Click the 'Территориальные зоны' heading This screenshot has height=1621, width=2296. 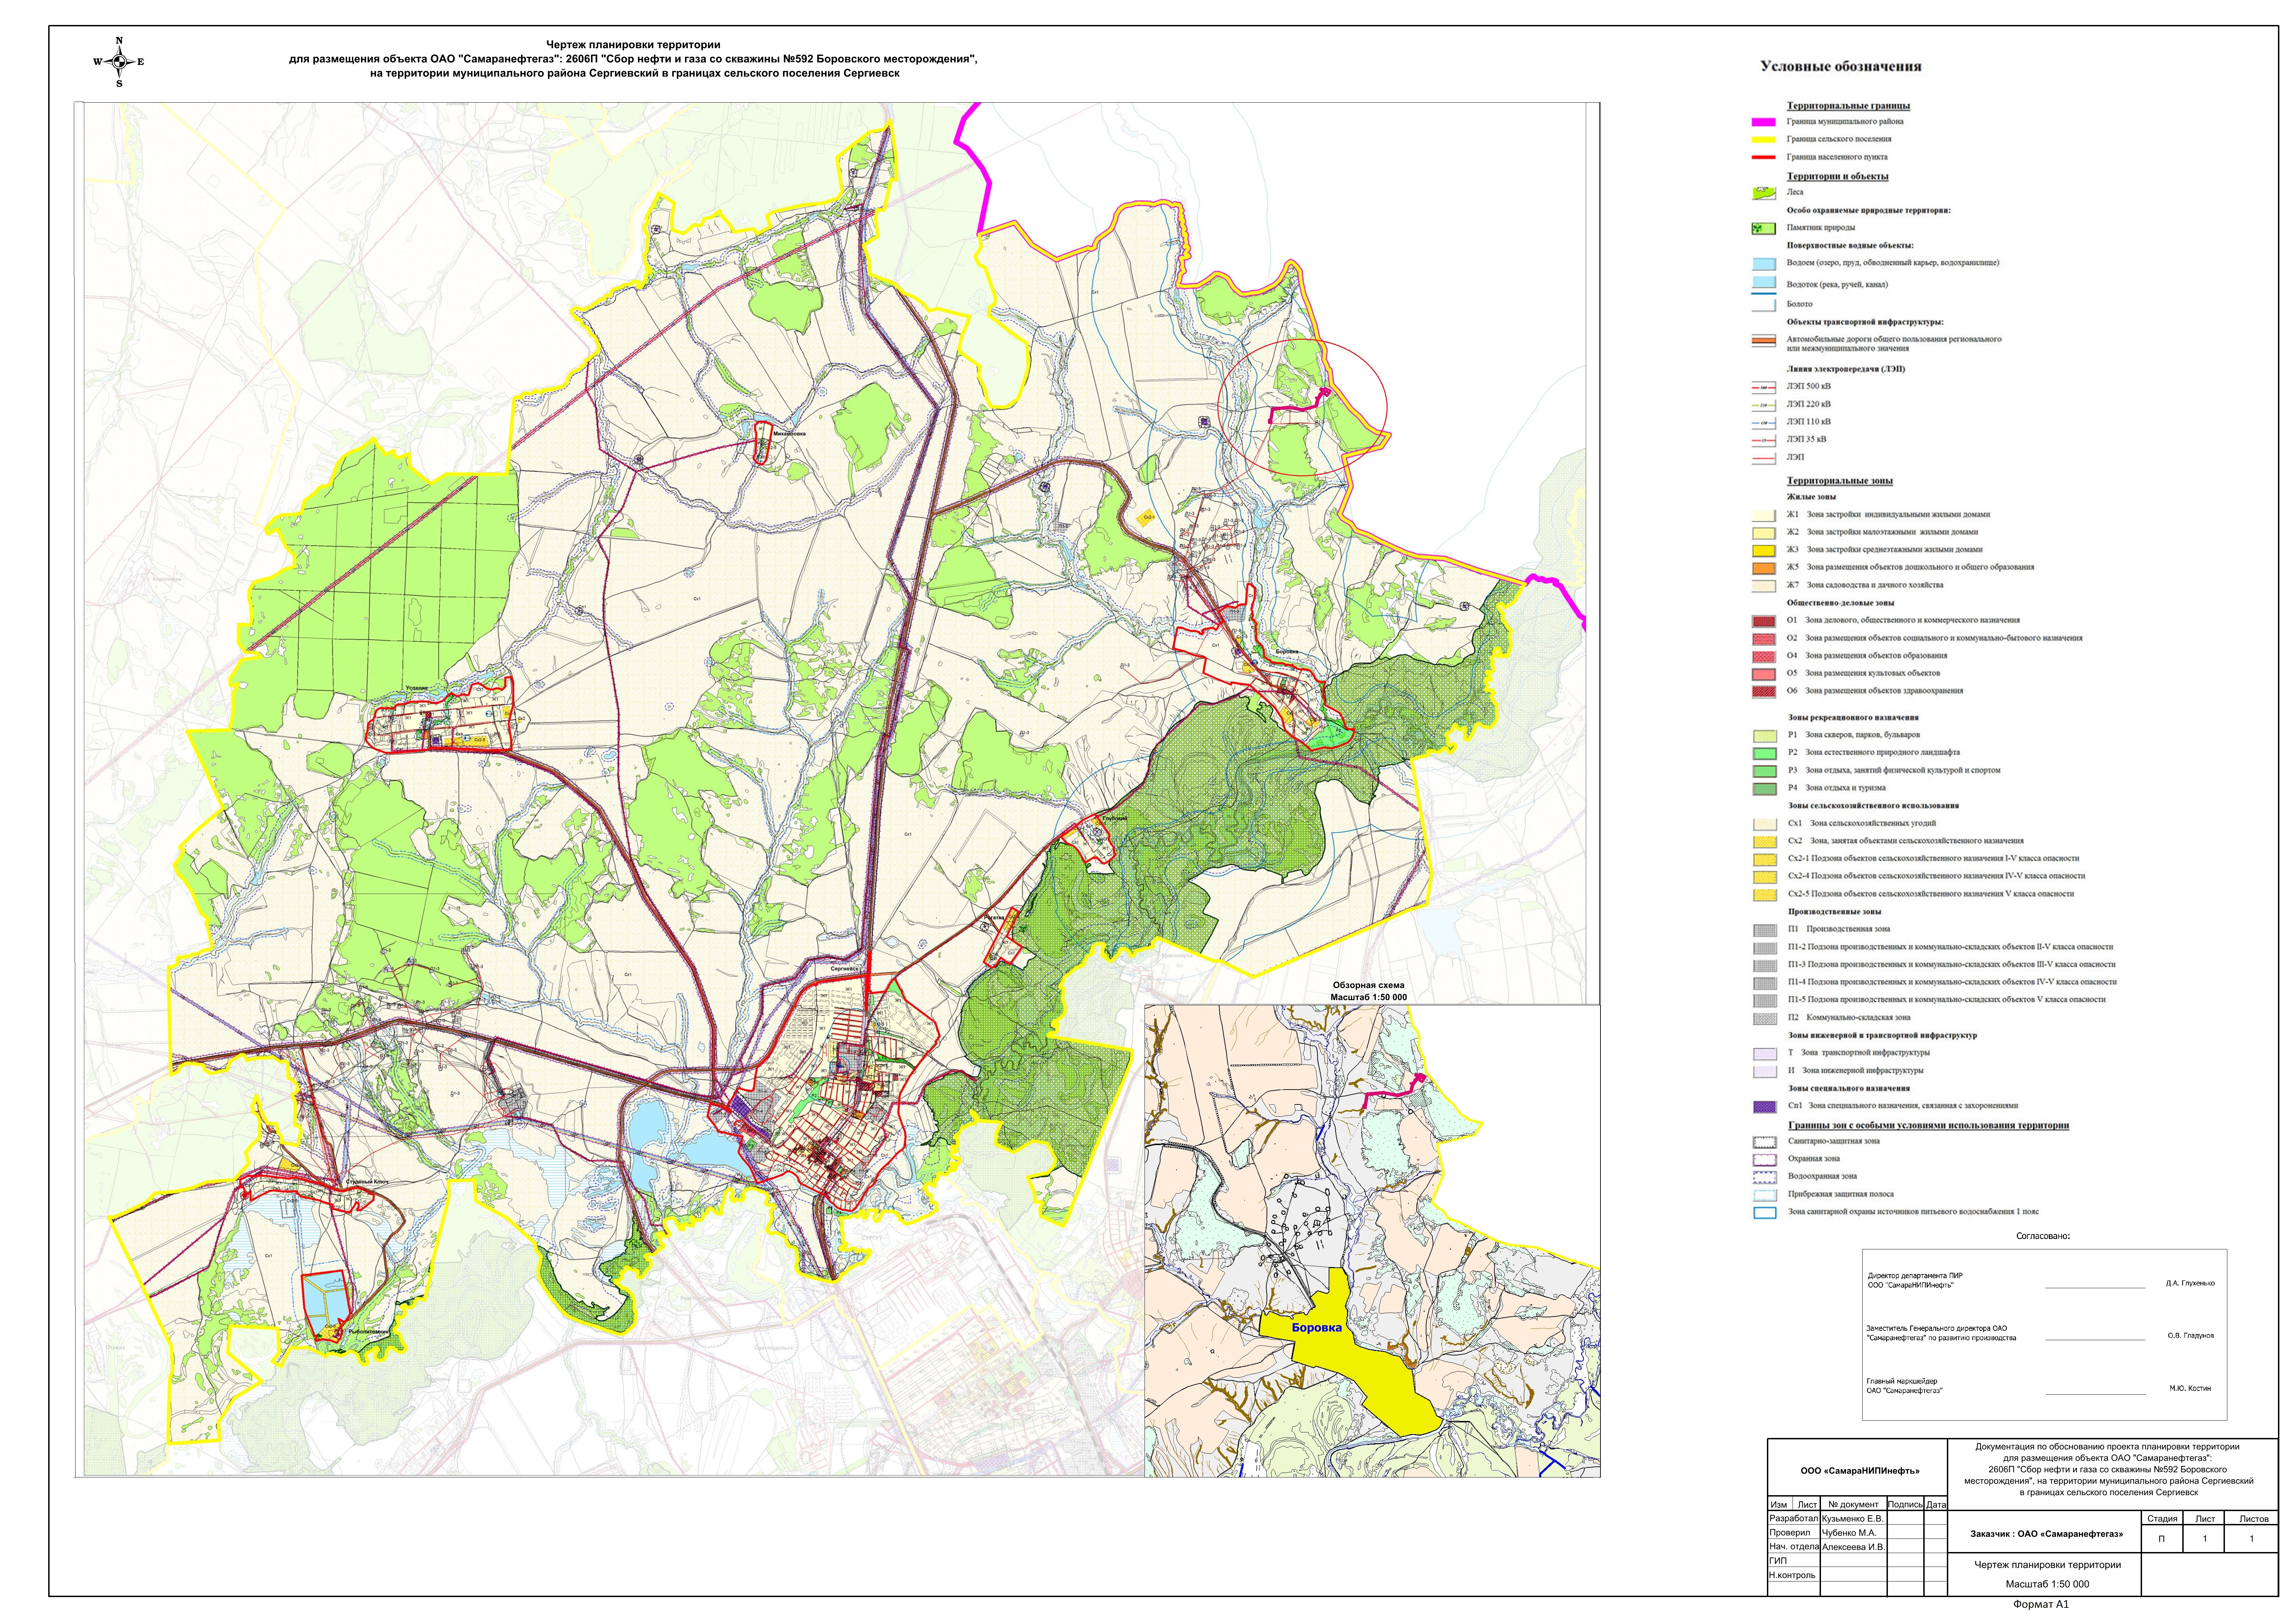coord(1840,481)
